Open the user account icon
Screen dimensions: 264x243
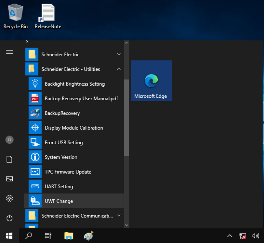click(9, 140)
